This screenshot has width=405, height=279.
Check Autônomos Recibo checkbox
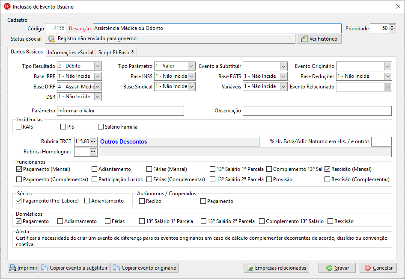(142, 201)
